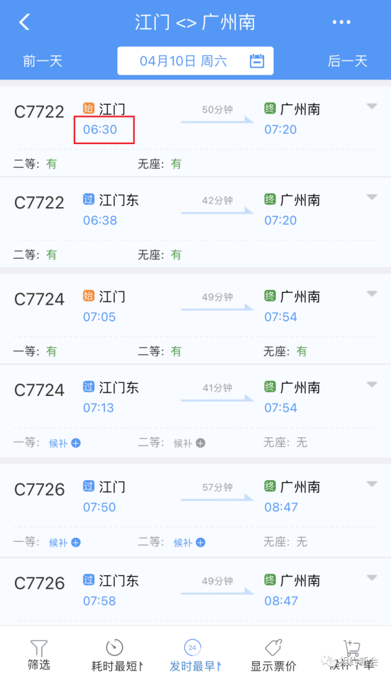391x679 pixels.
Task: Select 二等 seat on C7722 江门东
Action: (35, 255)
